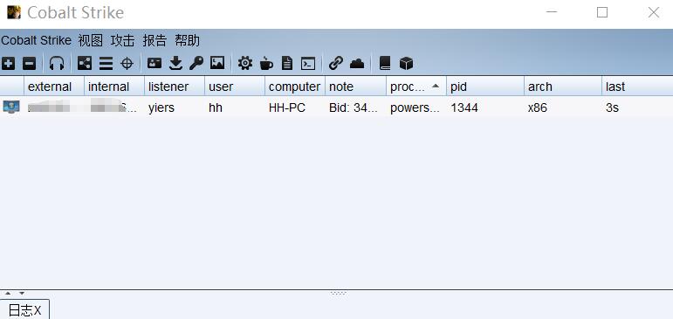Click the document Office macro icon
This screenshot has height=319, width=673.
(286, 64)
